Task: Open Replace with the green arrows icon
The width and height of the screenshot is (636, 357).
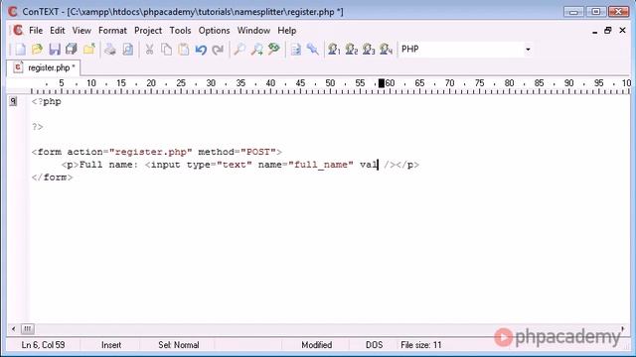Action: 274,50
